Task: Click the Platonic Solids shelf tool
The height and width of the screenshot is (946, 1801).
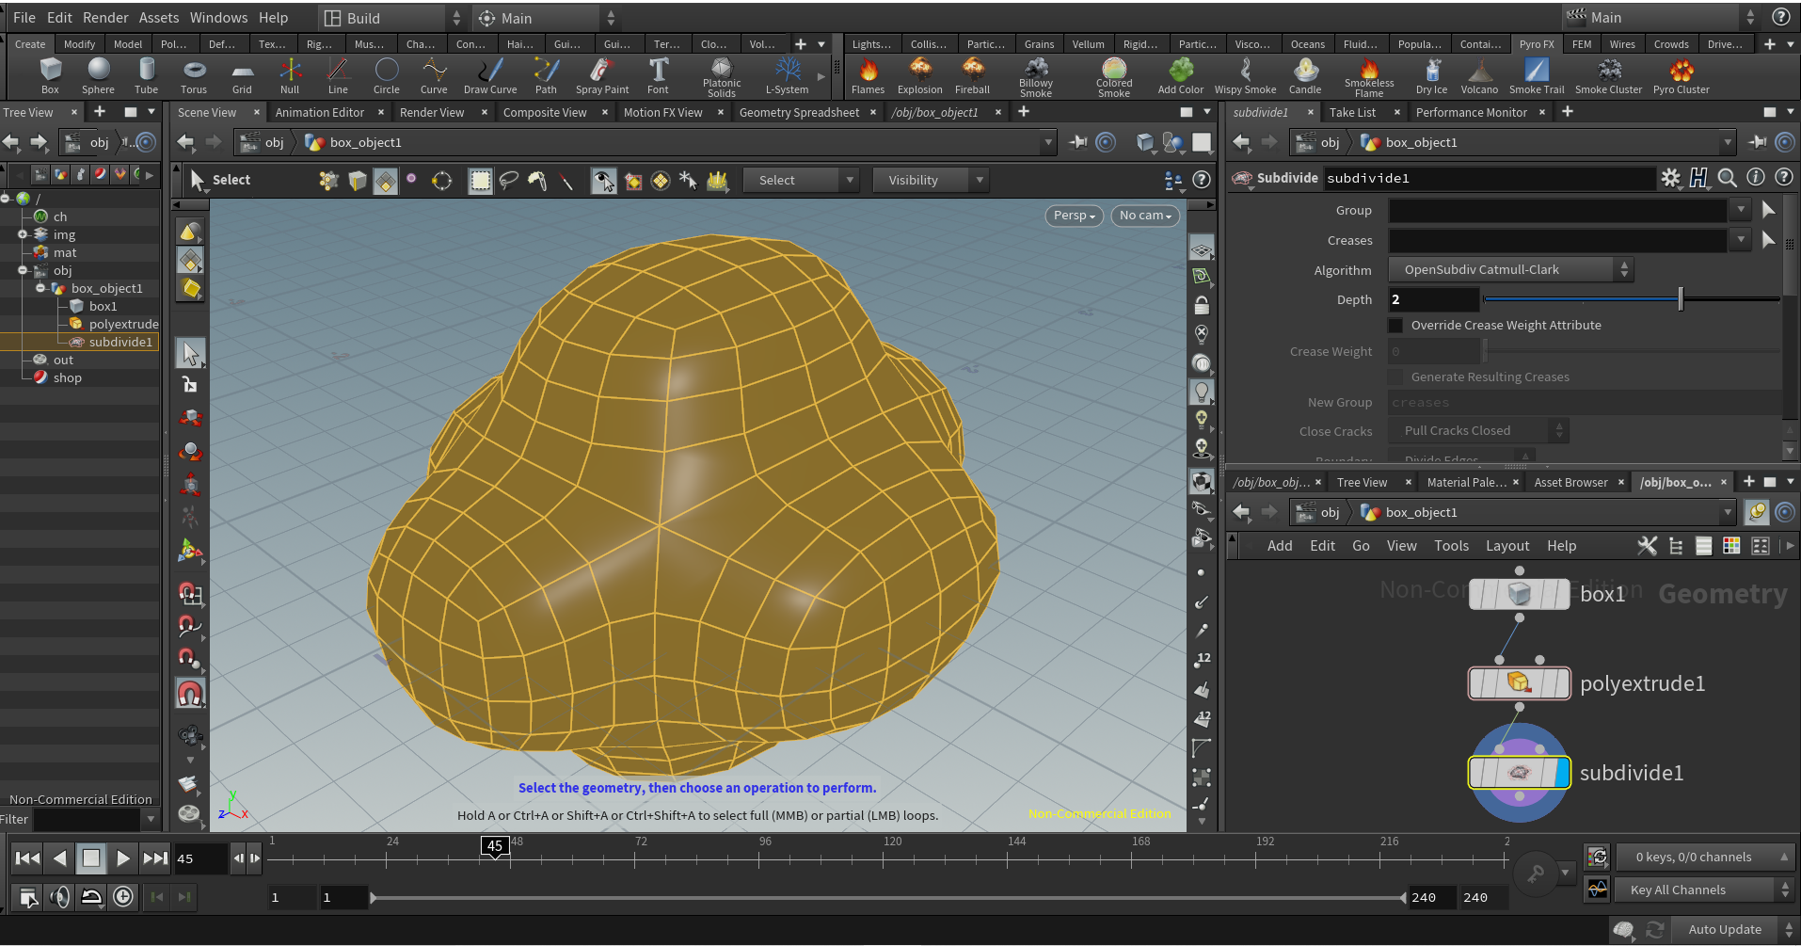Action: [x=722, y=75]
